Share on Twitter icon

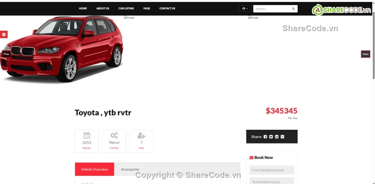[271, 137]
